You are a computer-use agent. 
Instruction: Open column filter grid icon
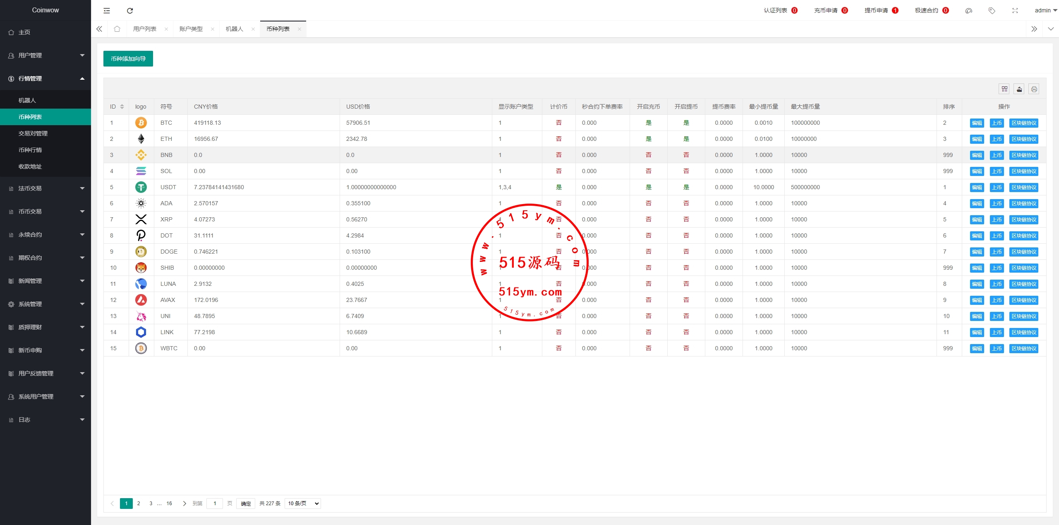pyautogui.click(x=1004, y=89)
